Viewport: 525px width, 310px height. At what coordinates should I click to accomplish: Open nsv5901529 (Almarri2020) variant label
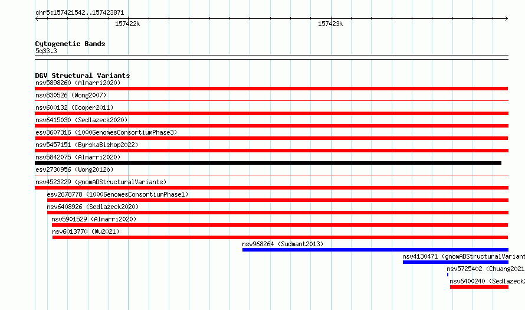[x=94, y=219]
